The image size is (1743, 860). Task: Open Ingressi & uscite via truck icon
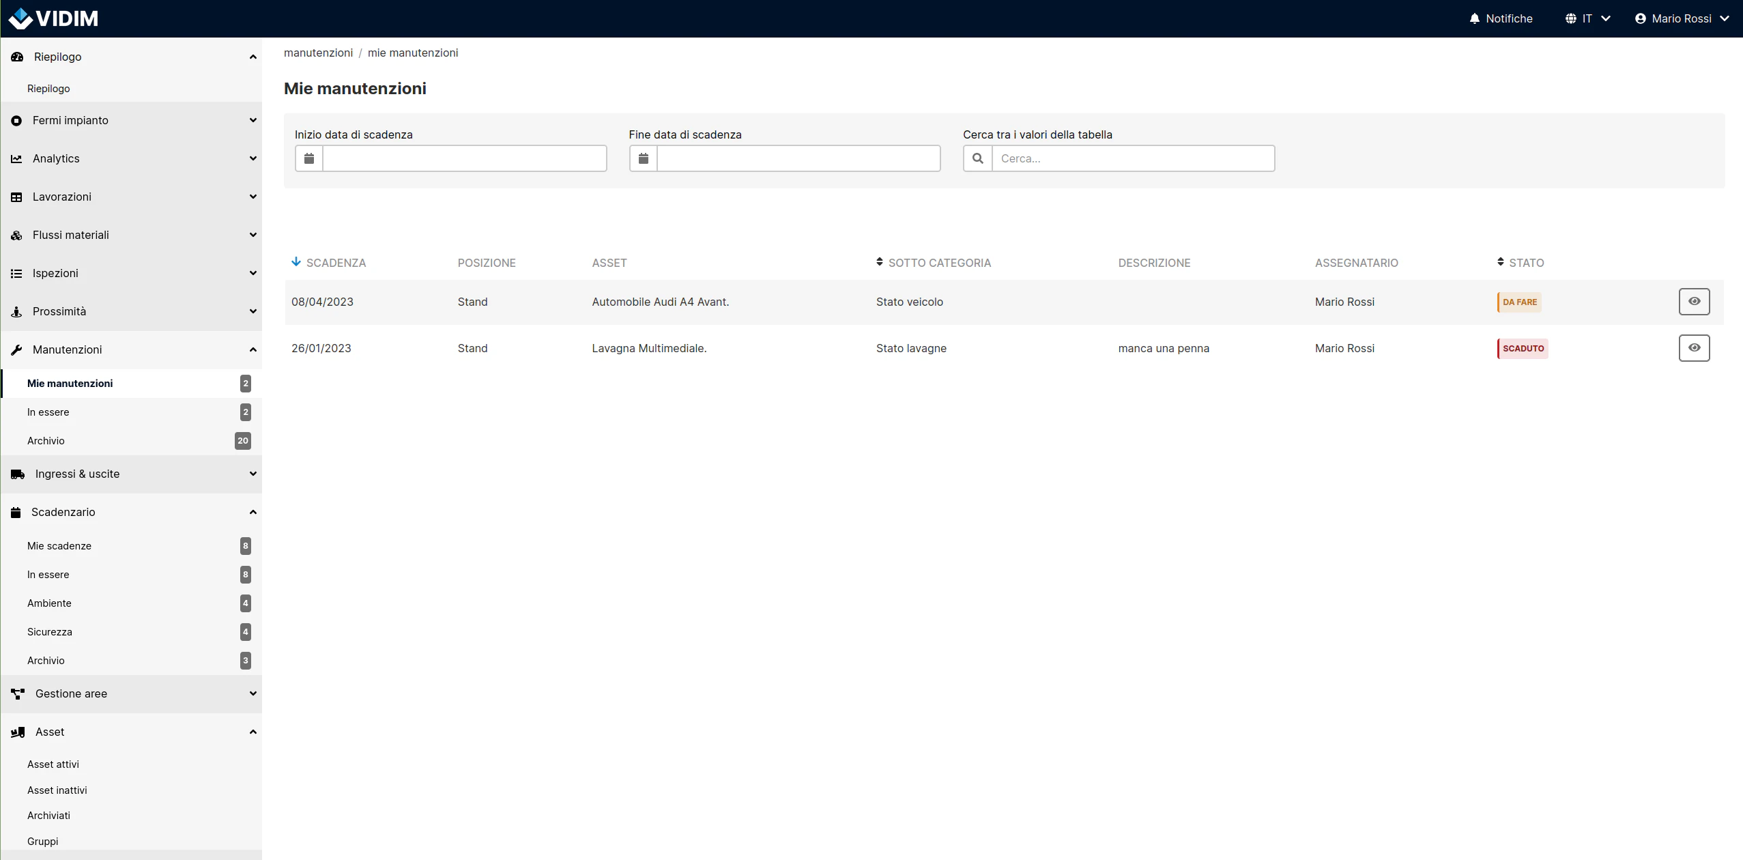click(16, 474)
